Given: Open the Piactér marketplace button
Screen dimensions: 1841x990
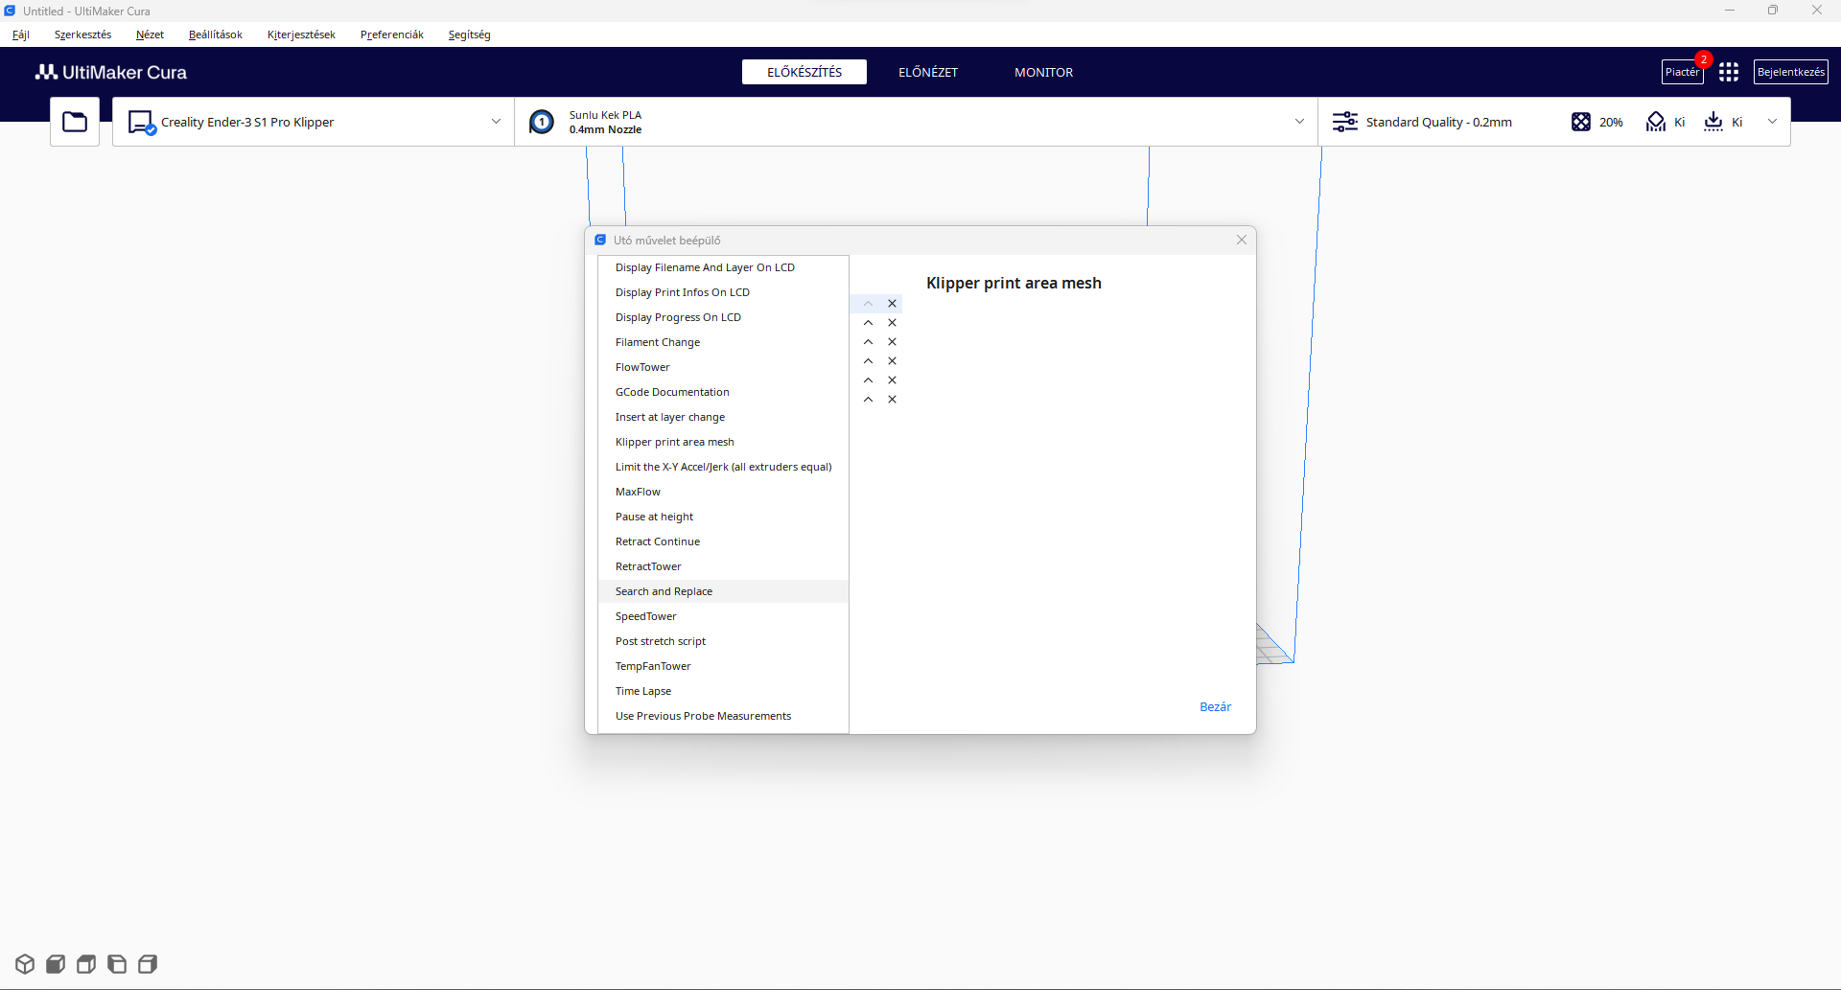Looking at the screenshot, I should tap(1683, 72).
